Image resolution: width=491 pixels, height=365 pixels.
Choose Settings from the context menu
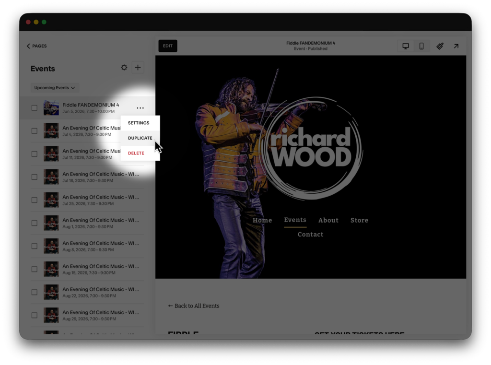[x=139, y=123]
